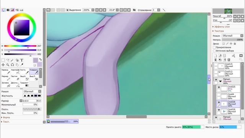The width and height of the screenshot is (245, 138).
Task: Select the Аэрограф airbrush tool
Action: click(15, 71)
